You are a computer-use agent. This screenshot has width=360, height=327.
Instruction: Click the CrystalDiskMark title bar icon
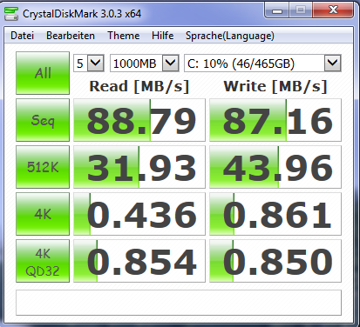(11, 14)
